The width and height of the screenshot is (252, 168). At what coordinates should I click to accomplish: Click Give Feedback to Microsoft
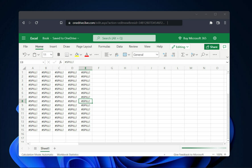(189, 155)
